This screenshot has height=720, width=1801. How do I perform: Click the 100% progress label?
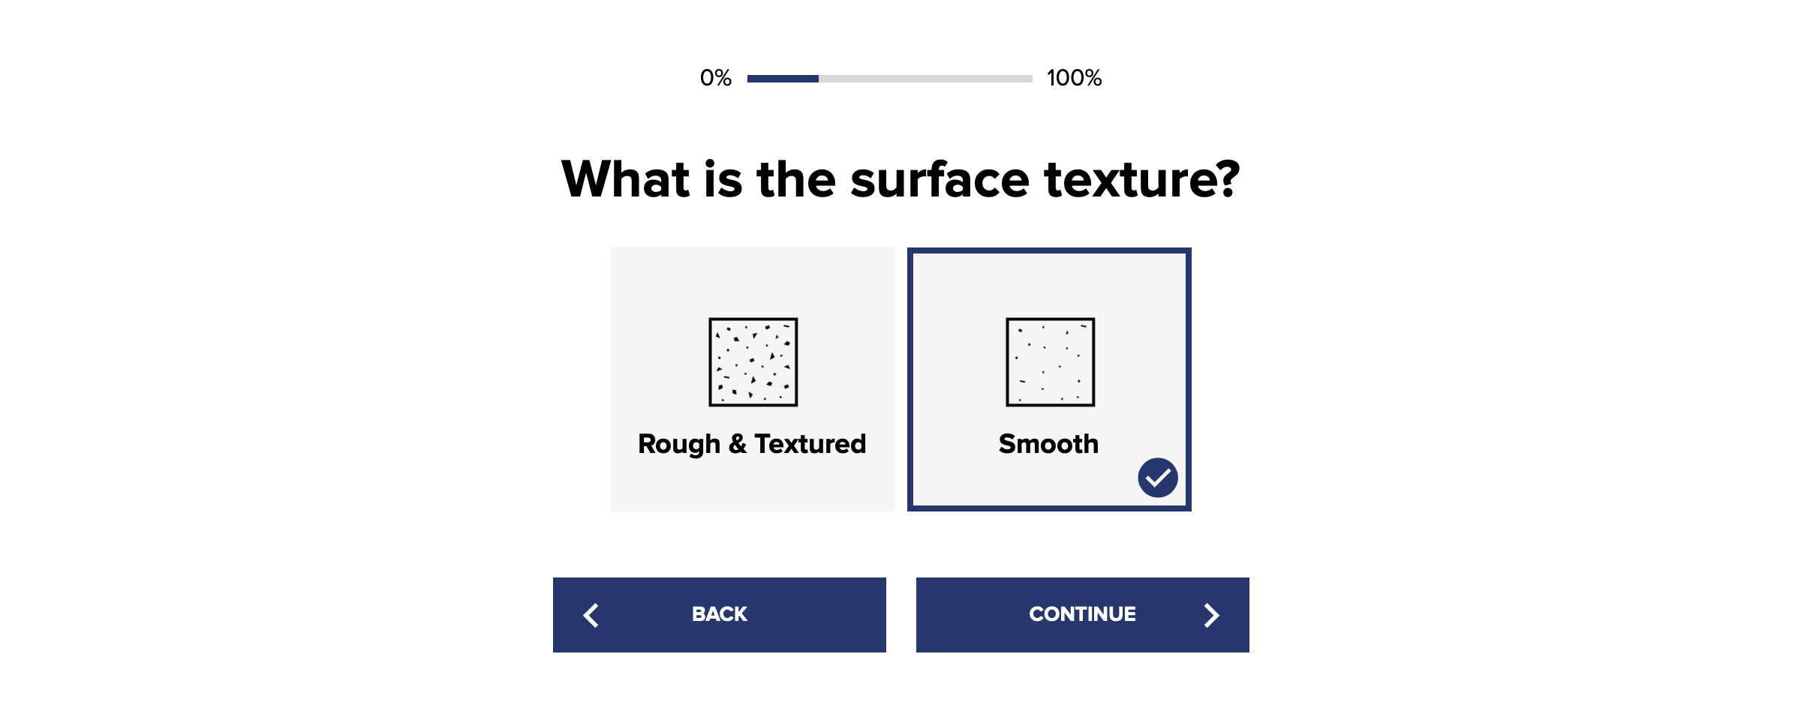1074,78
